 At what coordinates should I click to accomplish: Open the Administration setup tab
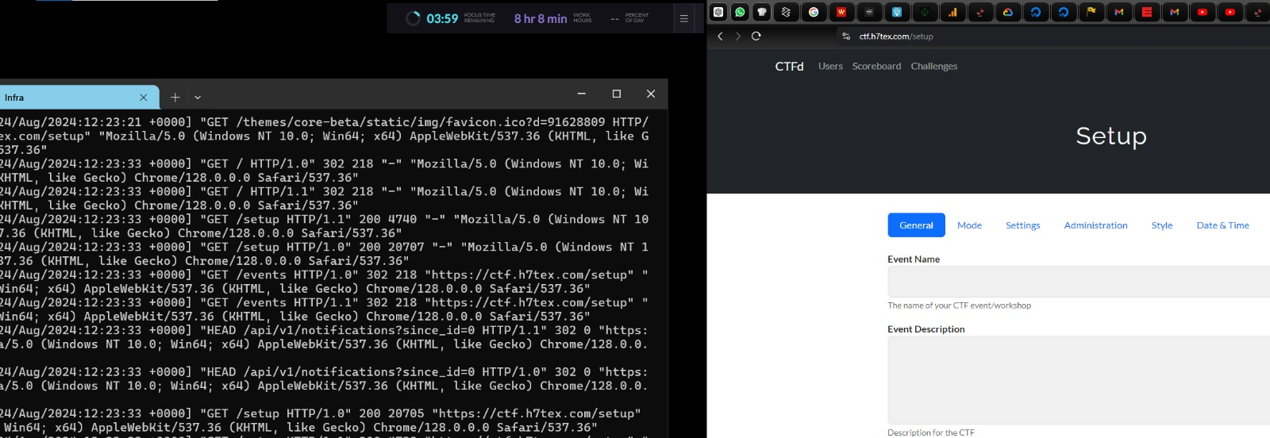1095,225
